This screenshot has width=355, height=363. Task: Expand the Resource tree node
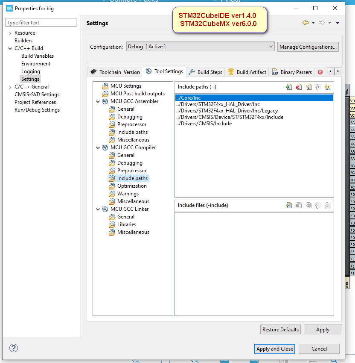click(10, 33)
